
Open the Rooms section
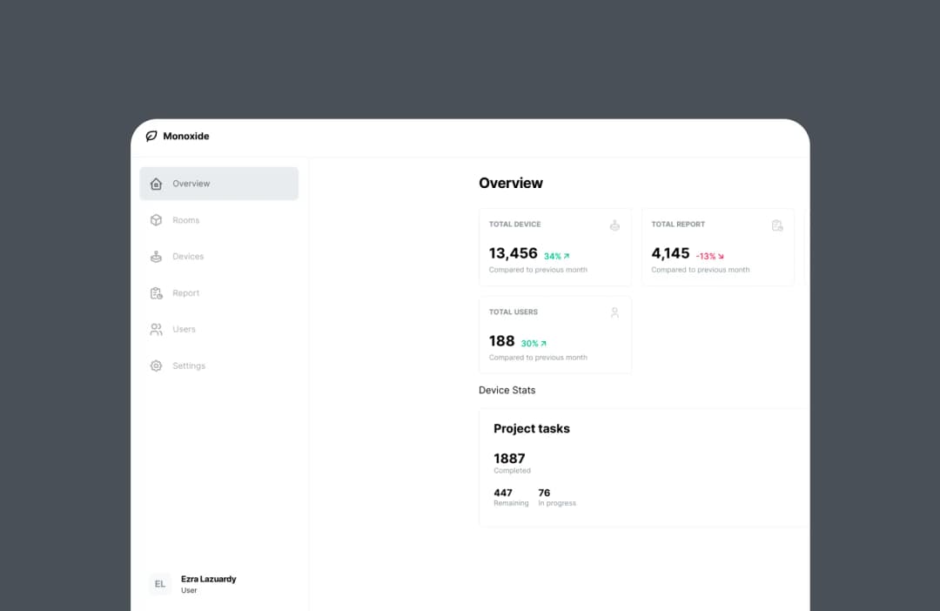click(186, 220)
